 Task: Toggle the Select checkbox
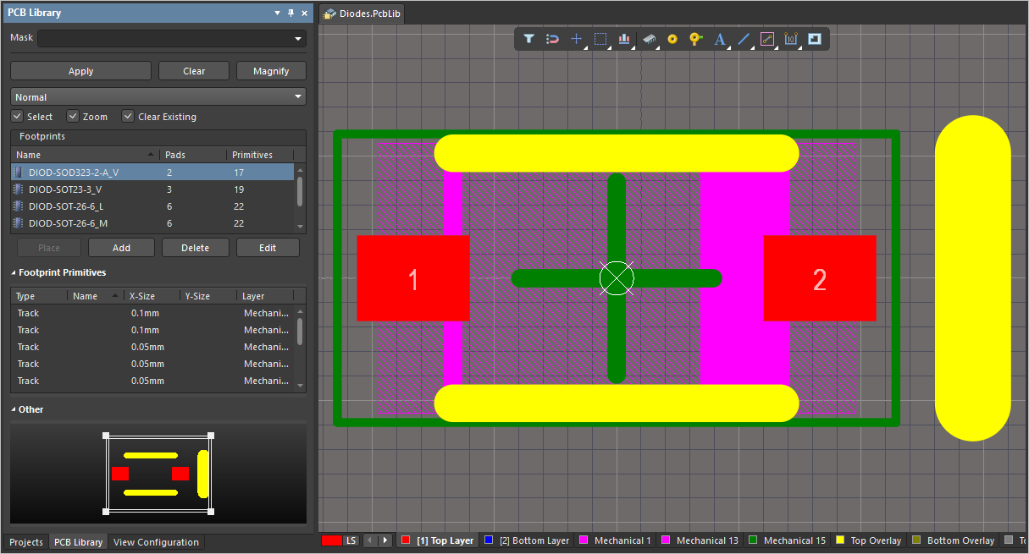(17, 117)
